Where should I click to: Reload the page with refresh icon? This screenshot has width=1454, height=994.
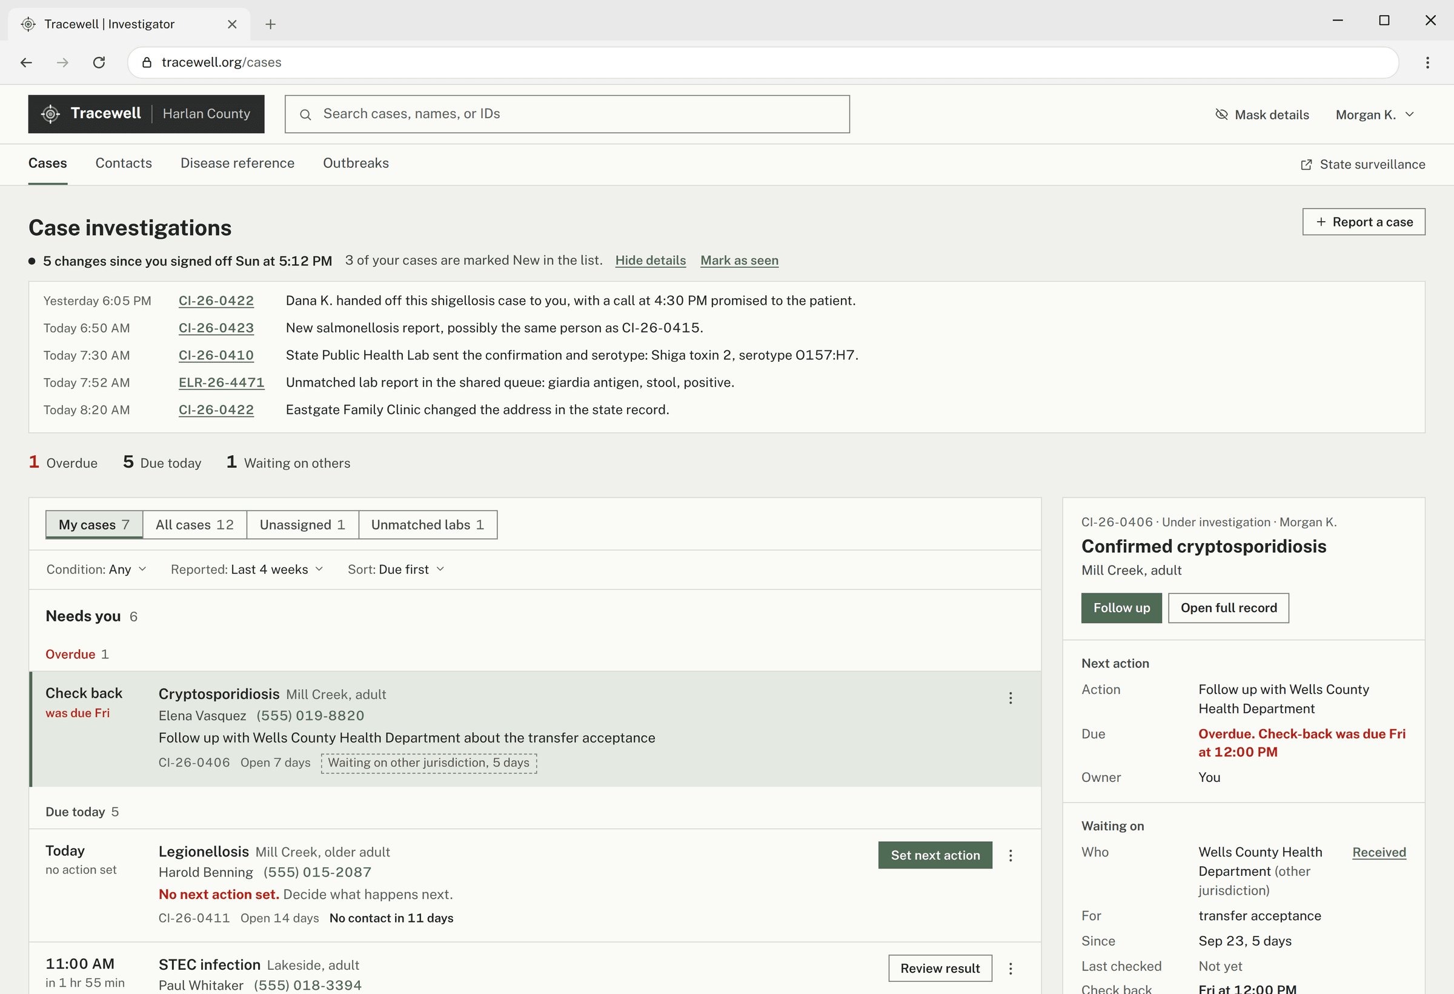(x=99, y=62)
